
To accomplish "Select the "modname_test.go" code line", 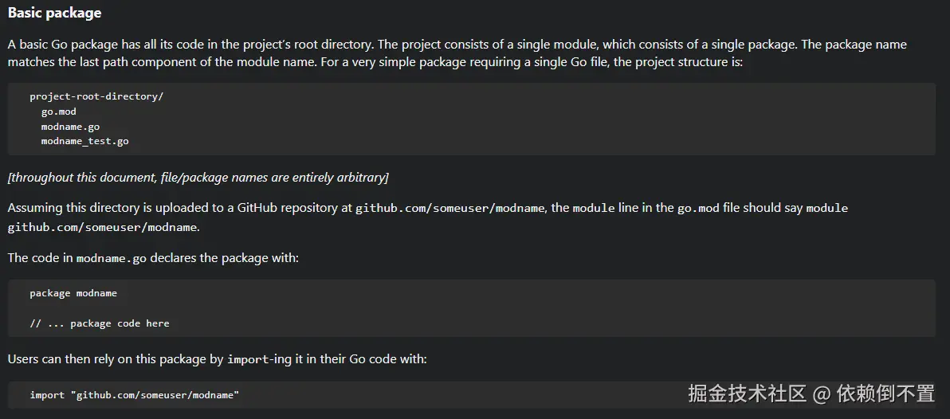I will (x=84, y=142).
